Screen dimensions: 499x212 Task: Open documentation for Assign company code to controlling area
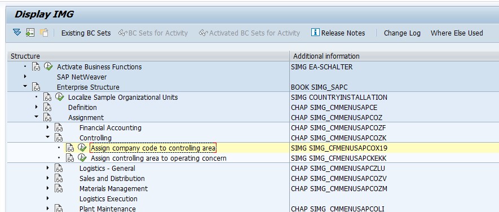tap(70, 148)
